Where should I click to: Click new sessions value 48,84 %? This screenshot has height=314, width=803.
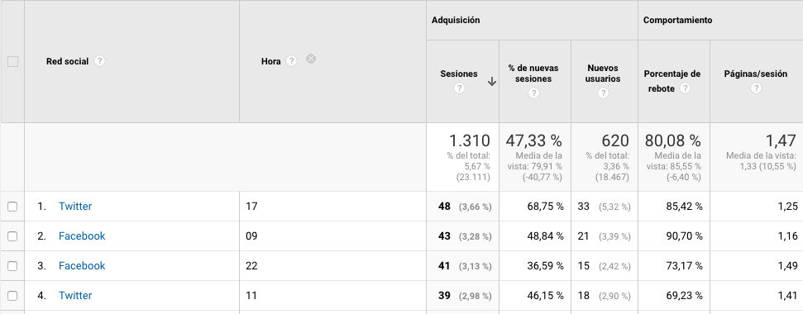(x=546, y=235)
